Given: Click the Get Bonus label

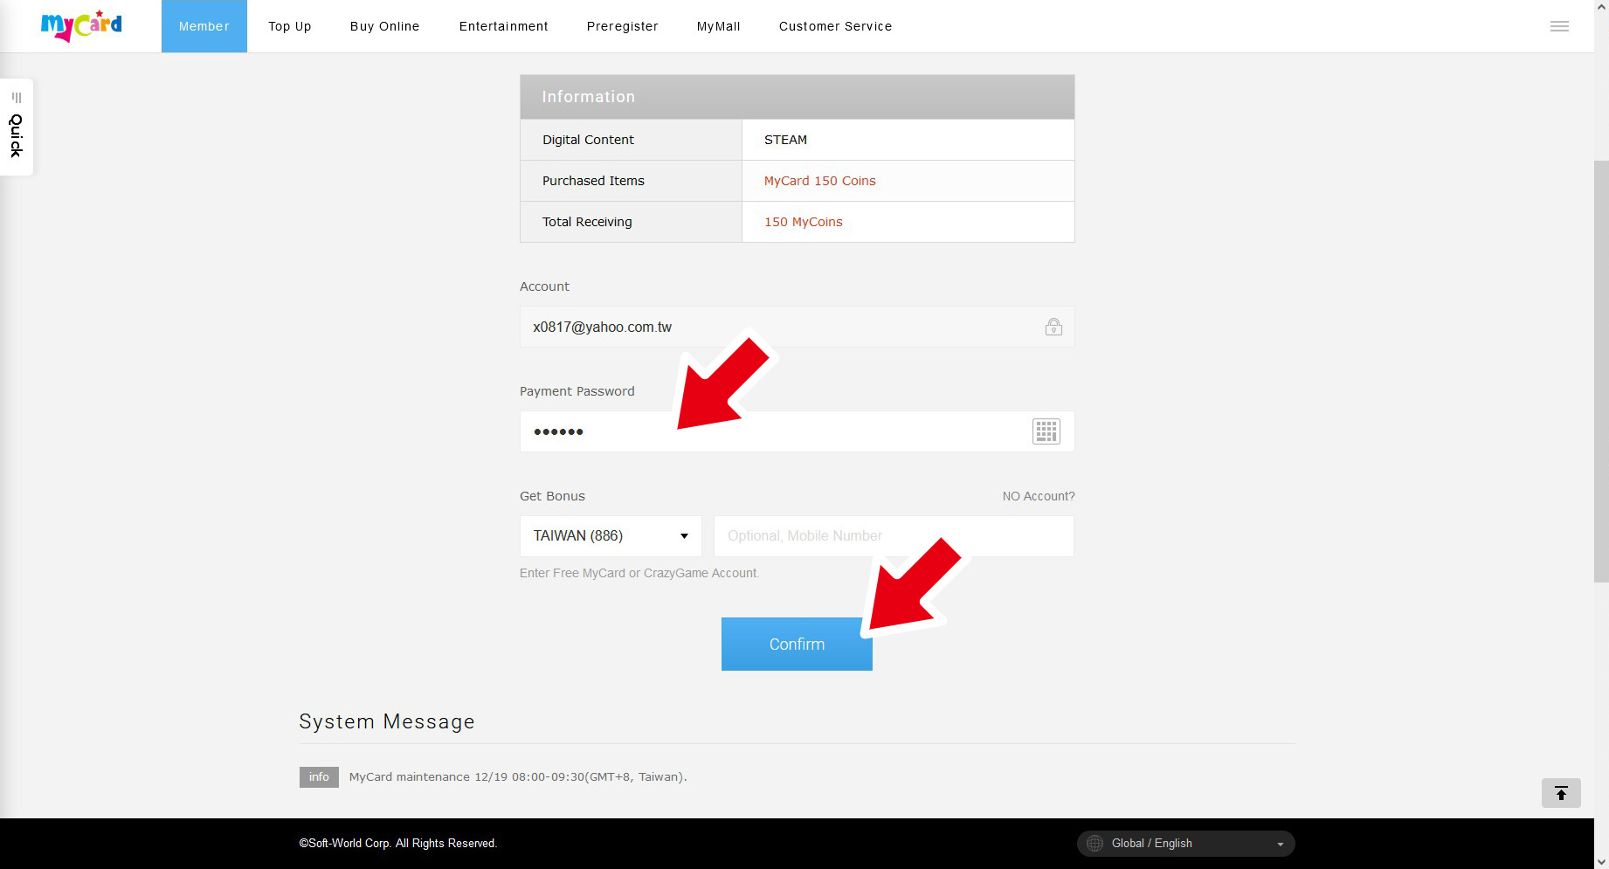Looking at the screenshot, I should [x=552, y=496].
